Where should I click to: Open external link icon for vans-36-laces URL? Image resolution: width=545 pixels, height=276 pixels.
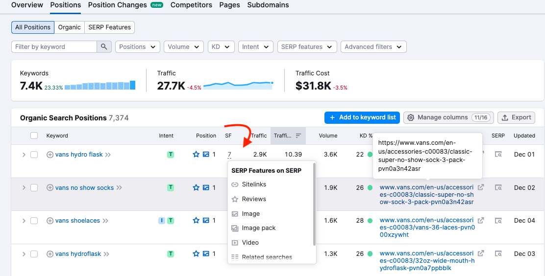[x=481, y=220]
